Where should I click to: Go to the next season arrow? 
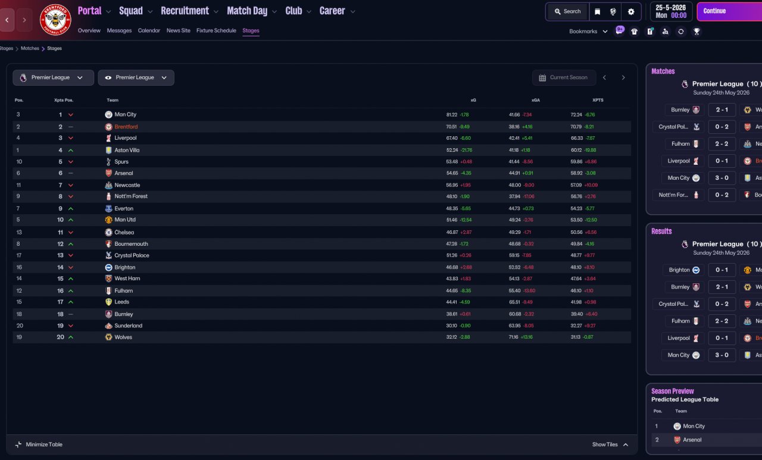tap(623, 77)
